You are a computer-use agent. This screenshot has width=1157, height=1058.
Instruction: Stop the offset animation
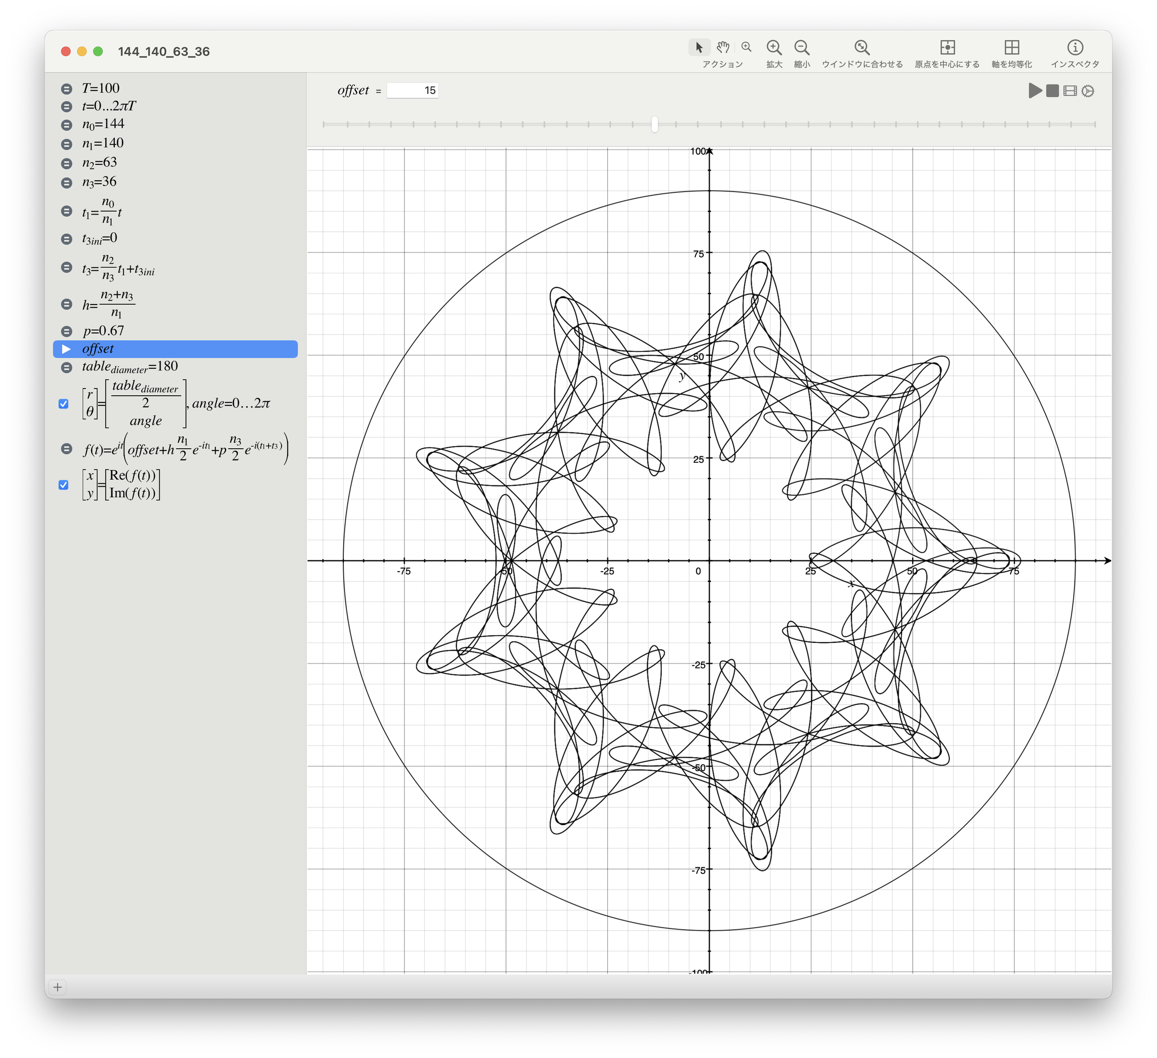(1052, 91)
